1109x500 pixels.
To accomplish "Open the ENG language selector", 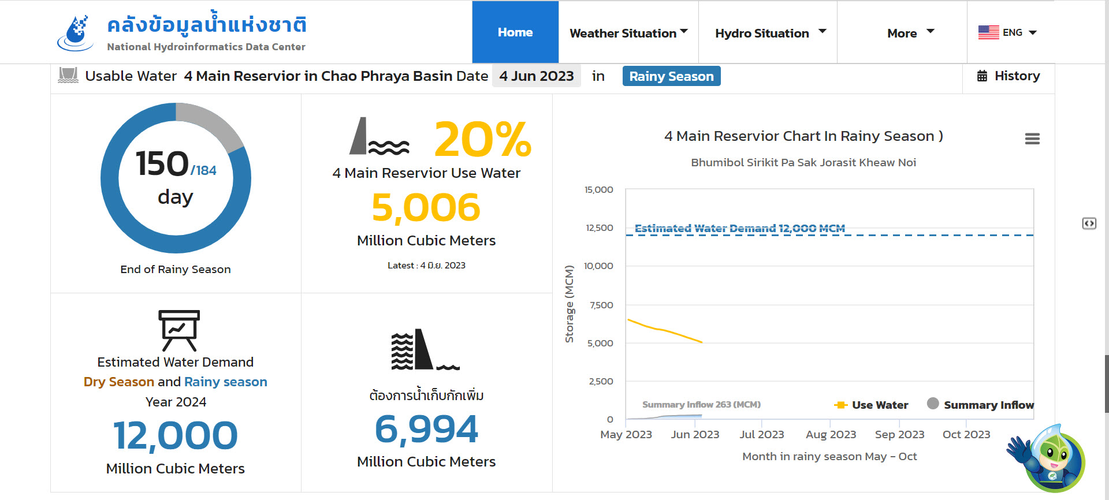I will point(1008,33).
